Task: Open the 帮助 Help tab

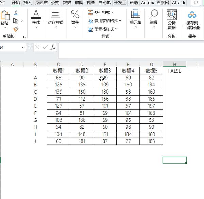Action: pyautogui.click(x=134, y=3)
